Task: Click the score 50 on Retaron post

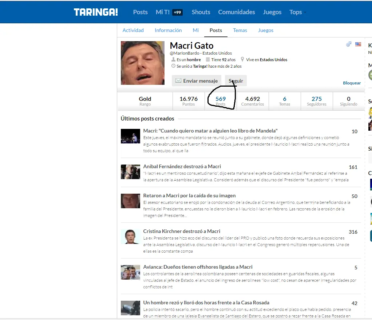Action: point(355,197)
